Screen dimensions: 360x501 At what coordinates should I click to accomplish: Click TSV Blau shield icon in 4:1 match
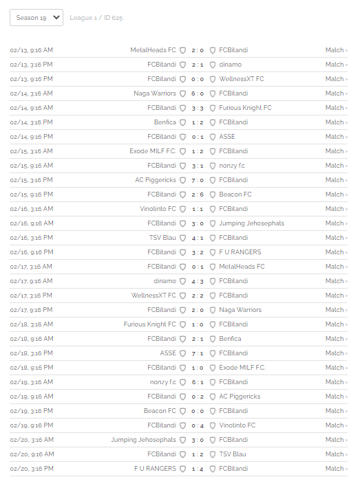[x=182, y=238]
